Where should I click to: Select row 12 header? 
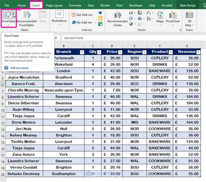3,123
